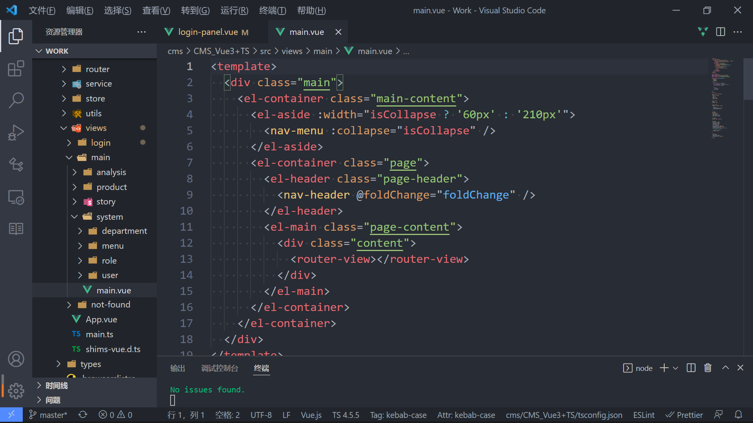The image size is (753, 423).
Task: Click Prettier formatter status item
Action: [684, 415]
